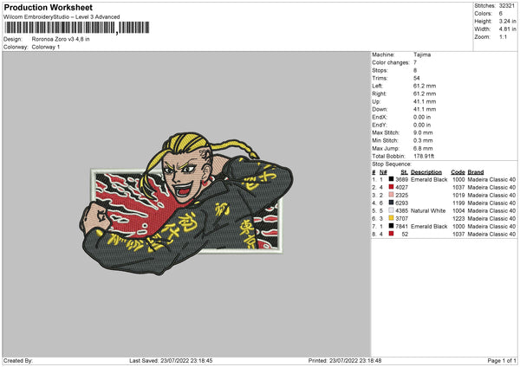Click the black swatch beside stitch count 3689
Image resolution: width=520 pixels, height=367 pixels.
(391, 179)
